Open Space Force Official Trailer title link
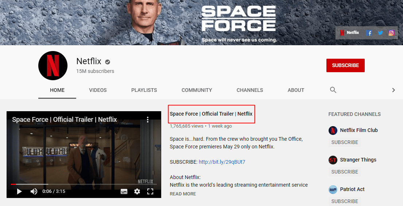 (211, 114)
